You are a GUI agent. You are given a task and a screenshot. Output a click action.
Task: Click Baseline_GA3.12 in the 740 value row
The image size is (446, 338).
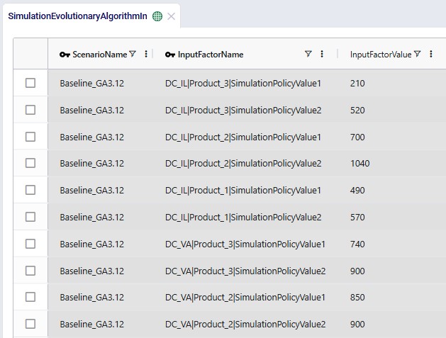(x=92, y=244)
